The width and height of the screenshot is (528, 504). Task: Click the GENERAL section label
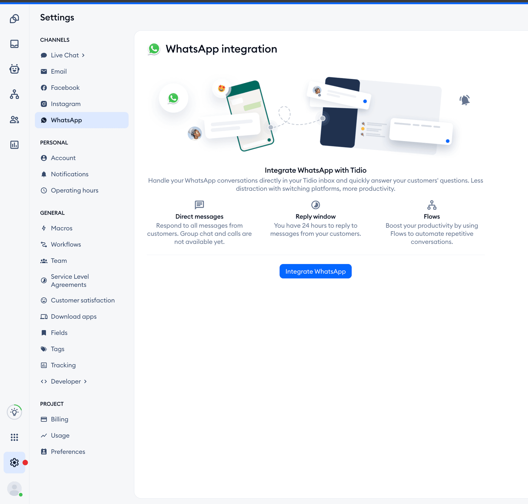(x=52, y=213)
